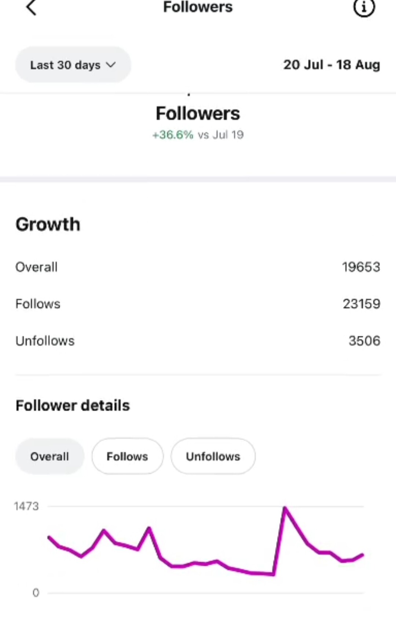Open the Last 30 days dropdown
This screenshot has height=623, width=396.
[73, 65]
